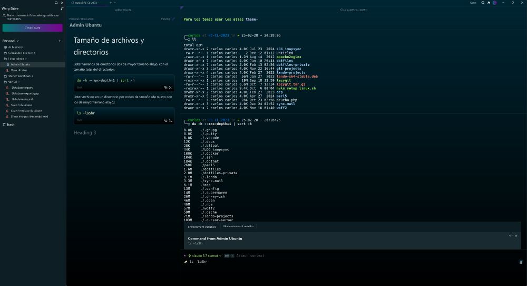Copy the du -h command block
527x286 pixels.
point(165,88)
